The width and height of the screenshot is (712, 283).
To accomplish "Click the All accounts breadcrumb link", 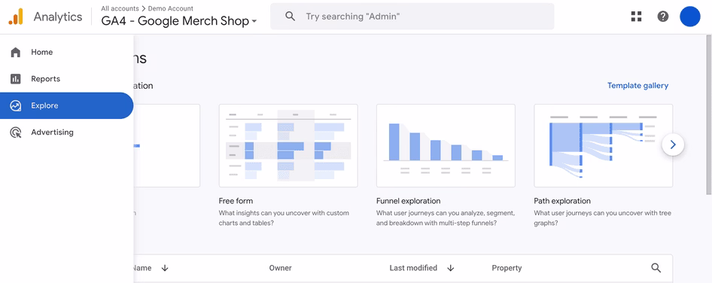I will point(120,8).
